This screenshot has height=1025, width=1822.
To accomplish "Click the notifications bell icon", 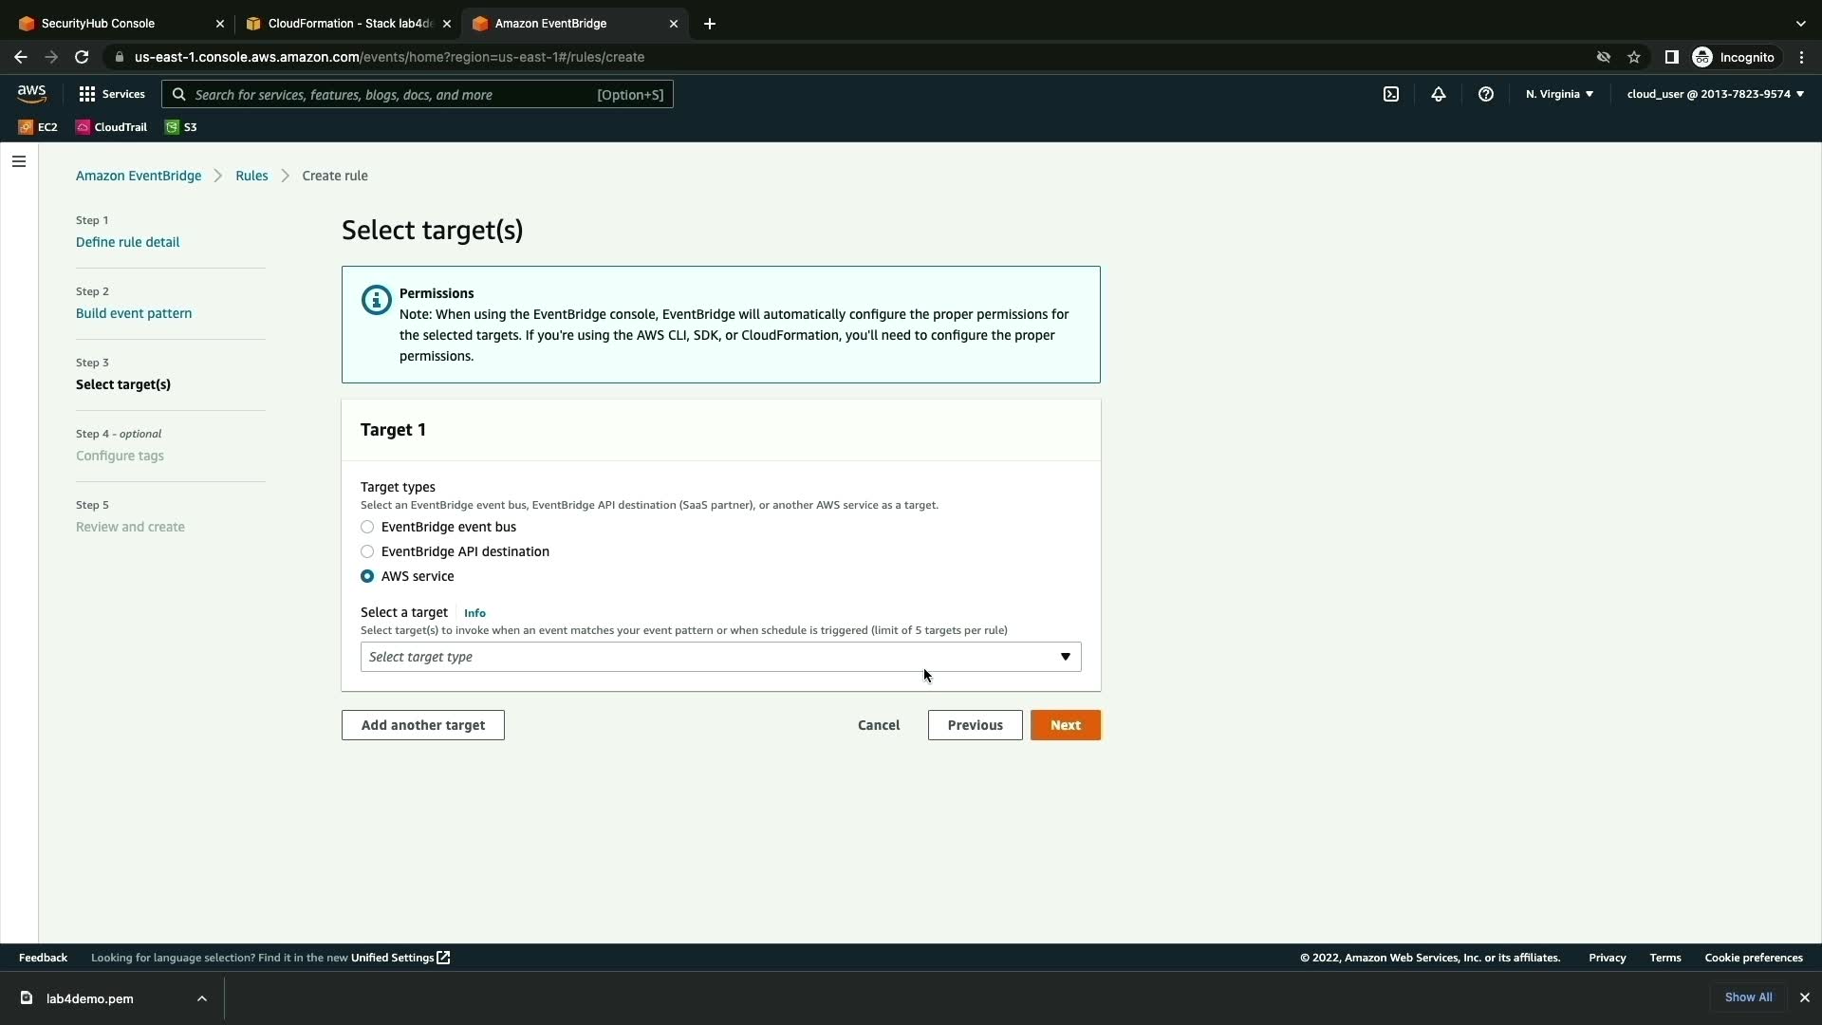I will (1438, 94).
